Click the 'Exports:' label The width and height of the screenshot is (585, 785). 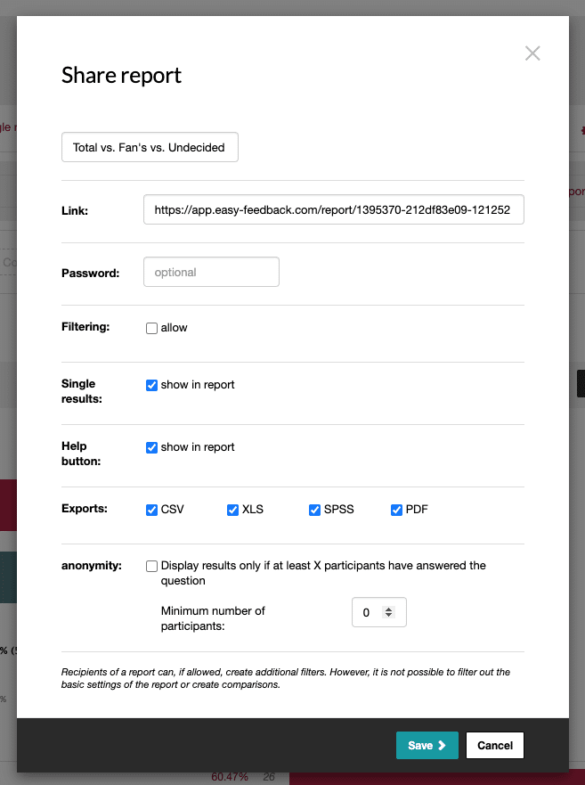(x=85, y=509)
